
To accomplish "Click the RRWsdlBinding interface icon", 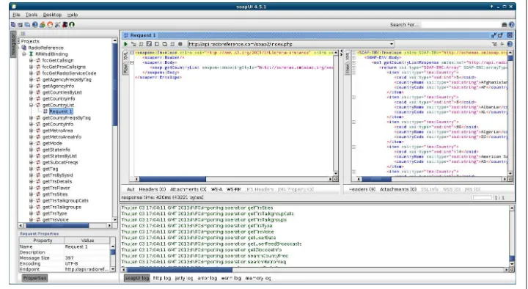I will 31,54.
